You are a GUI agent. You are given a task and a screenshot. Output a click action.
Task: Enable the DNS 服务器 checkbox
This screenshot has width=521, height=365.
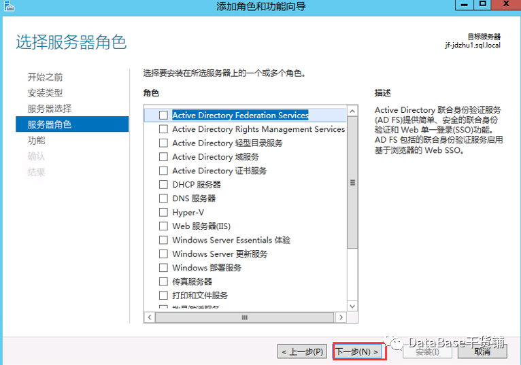pos(163,198)
